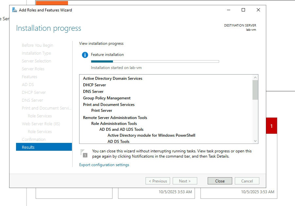Select Print and Document Services sidebar step

pos(47,108)
